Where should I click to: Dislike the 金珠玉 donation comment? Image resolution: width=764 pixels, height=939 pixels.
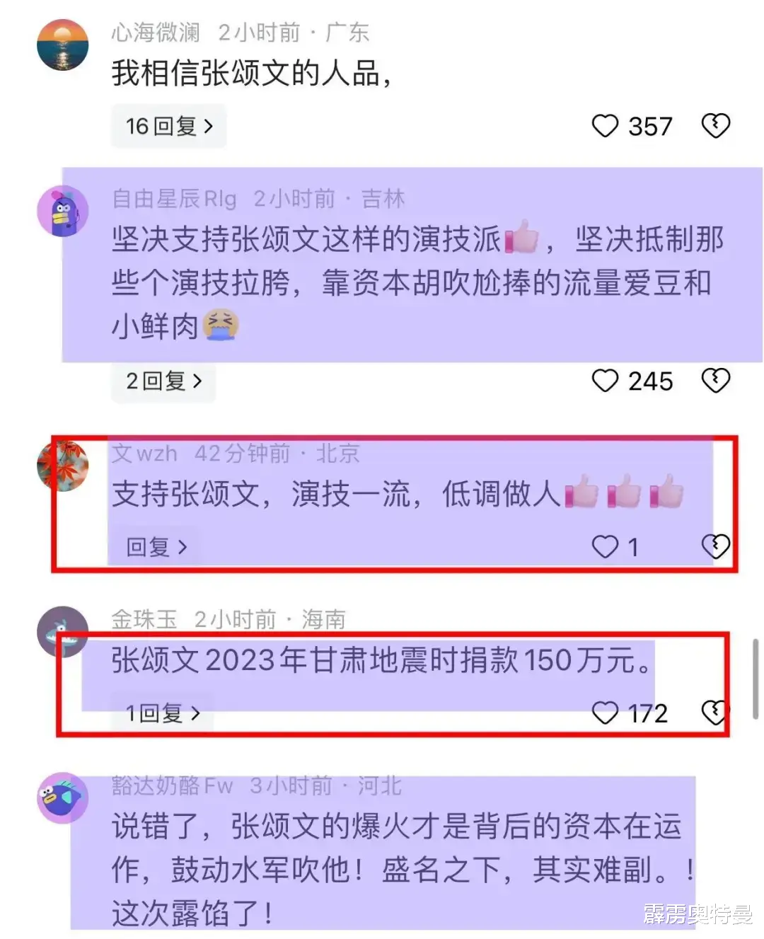tap(713, 713)
